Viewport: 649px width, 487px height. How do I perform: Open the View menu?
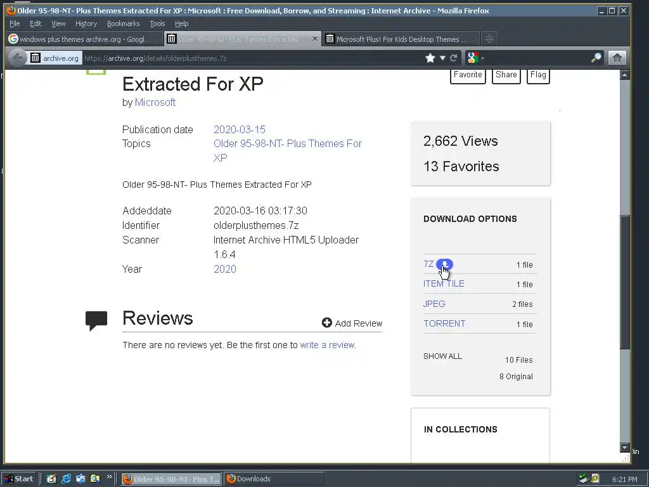(58, 23)
